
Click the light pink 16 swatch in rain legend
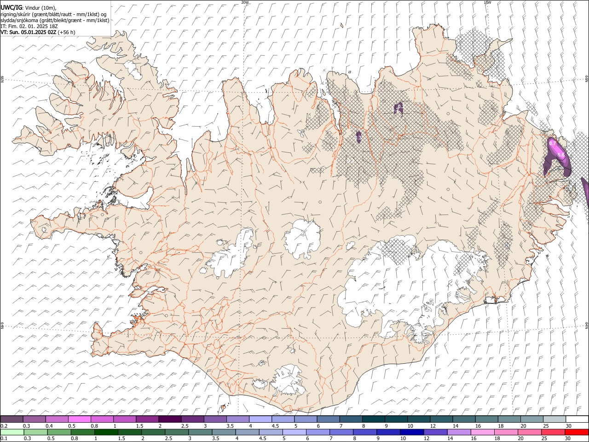tap(482, 432)
